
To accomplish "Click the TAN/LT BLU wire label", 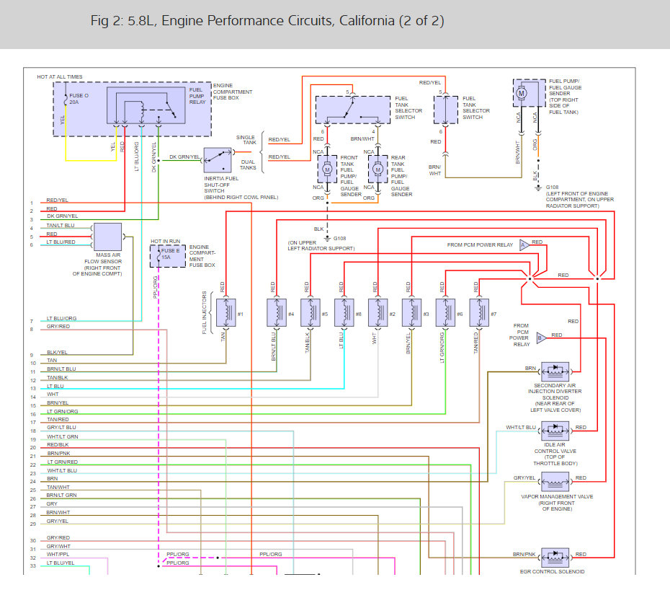I will pos(61,226).
